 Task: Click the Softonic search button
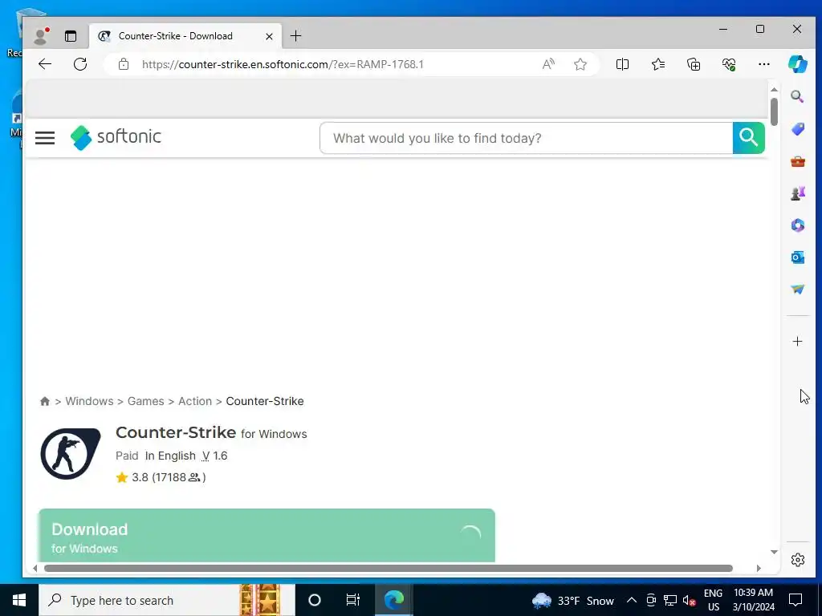749,138
